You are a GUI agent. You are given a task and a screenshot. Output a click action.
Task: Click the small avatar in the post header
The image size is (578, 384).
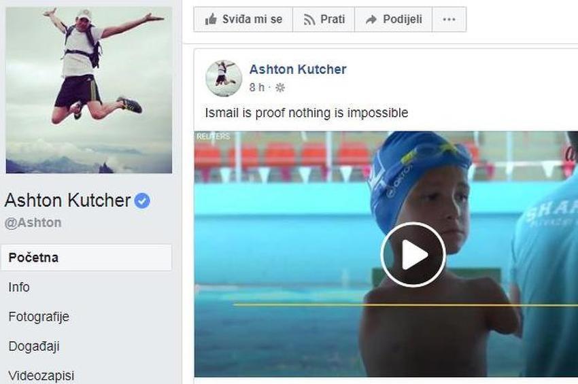point(224,78)
